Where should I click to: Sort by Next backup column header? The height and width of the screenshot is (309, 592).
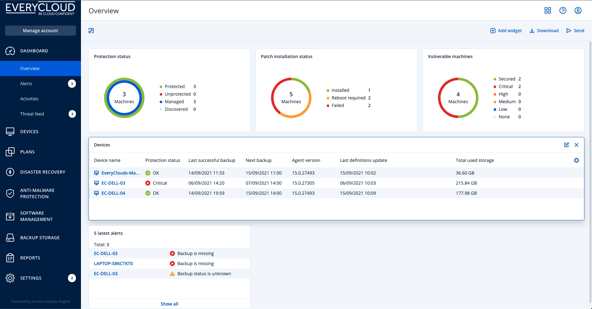[259, 160]
